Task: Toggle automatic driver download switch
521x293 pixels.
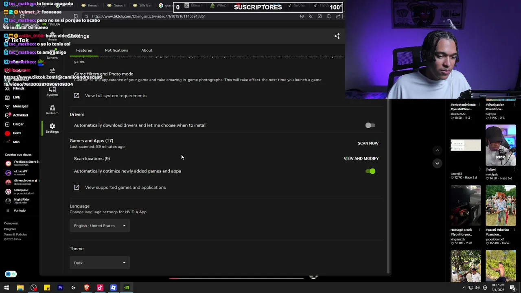Action: (370, 125)
